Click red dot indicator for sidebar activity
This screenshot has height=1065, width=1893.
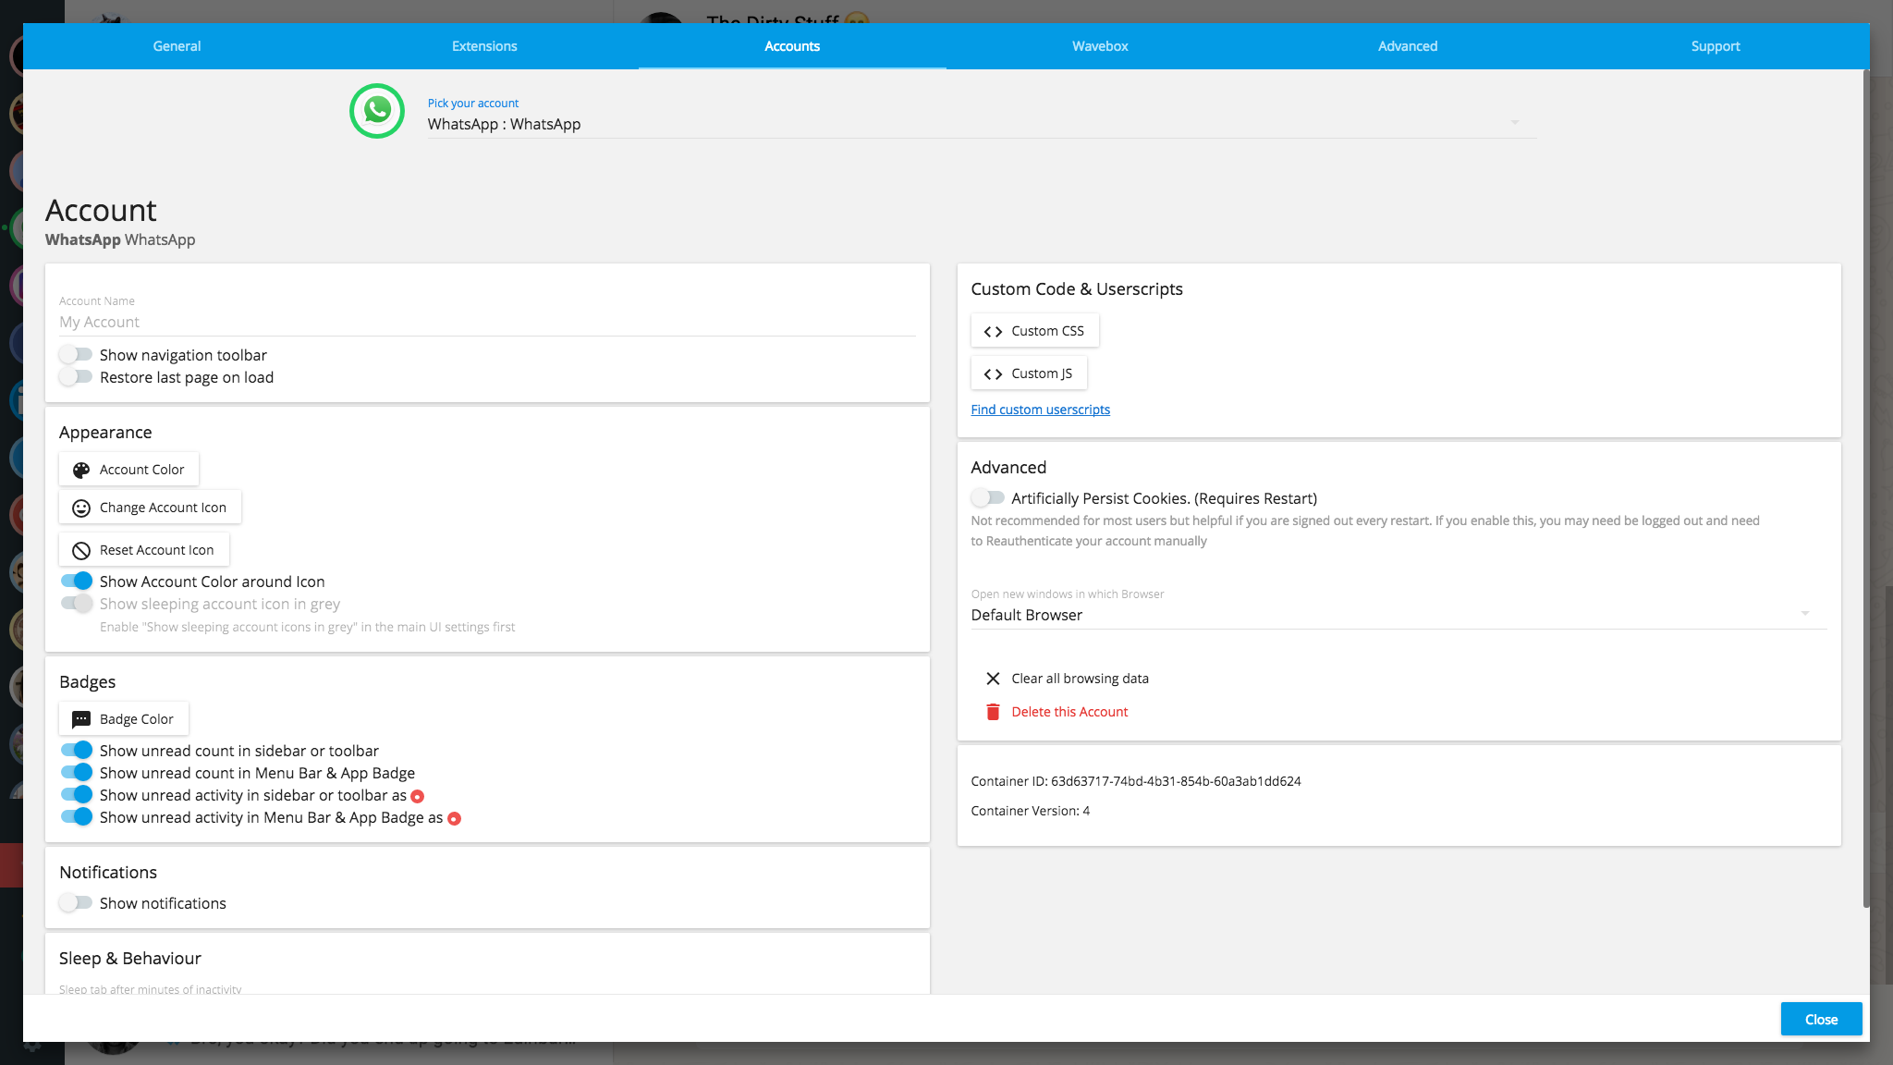[x=418, y=796]
